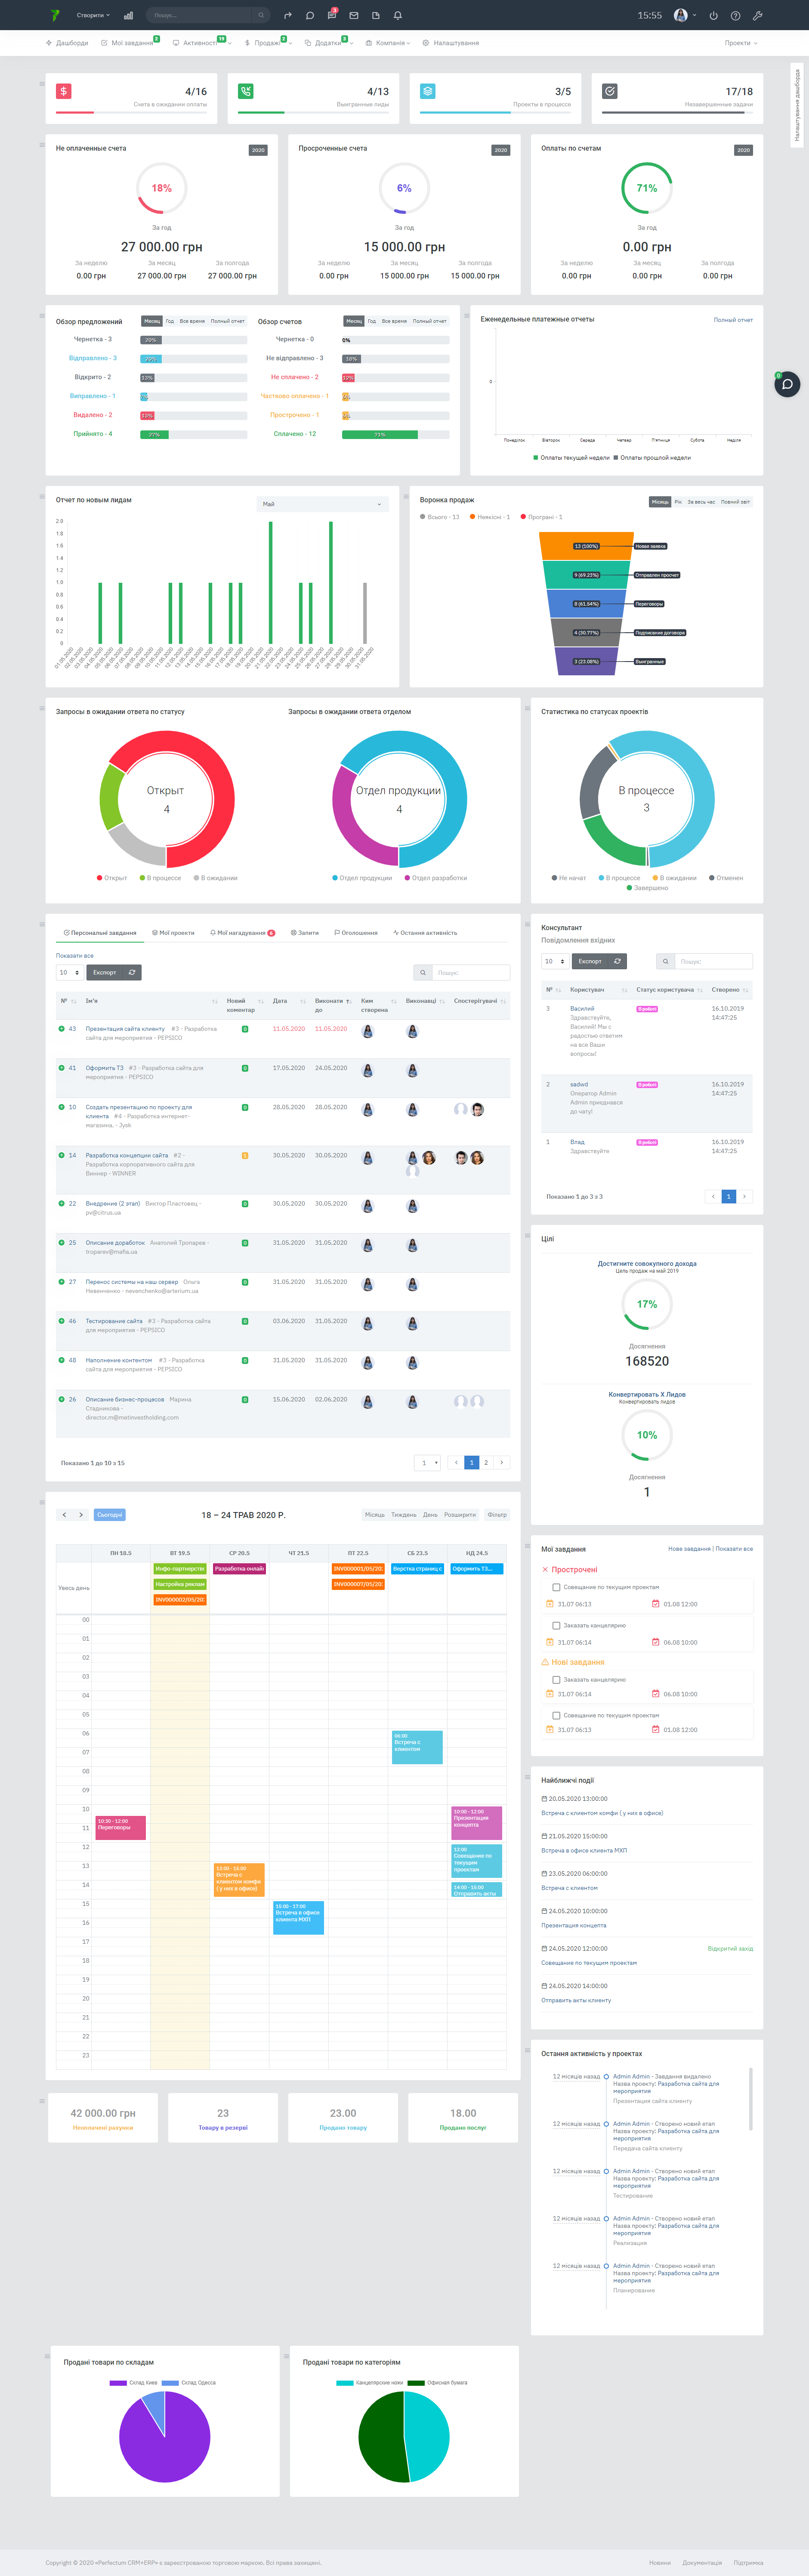Open Полный отчет link in weekly payments
Screen dimensions: 809x2576
(x=733, y=320)
